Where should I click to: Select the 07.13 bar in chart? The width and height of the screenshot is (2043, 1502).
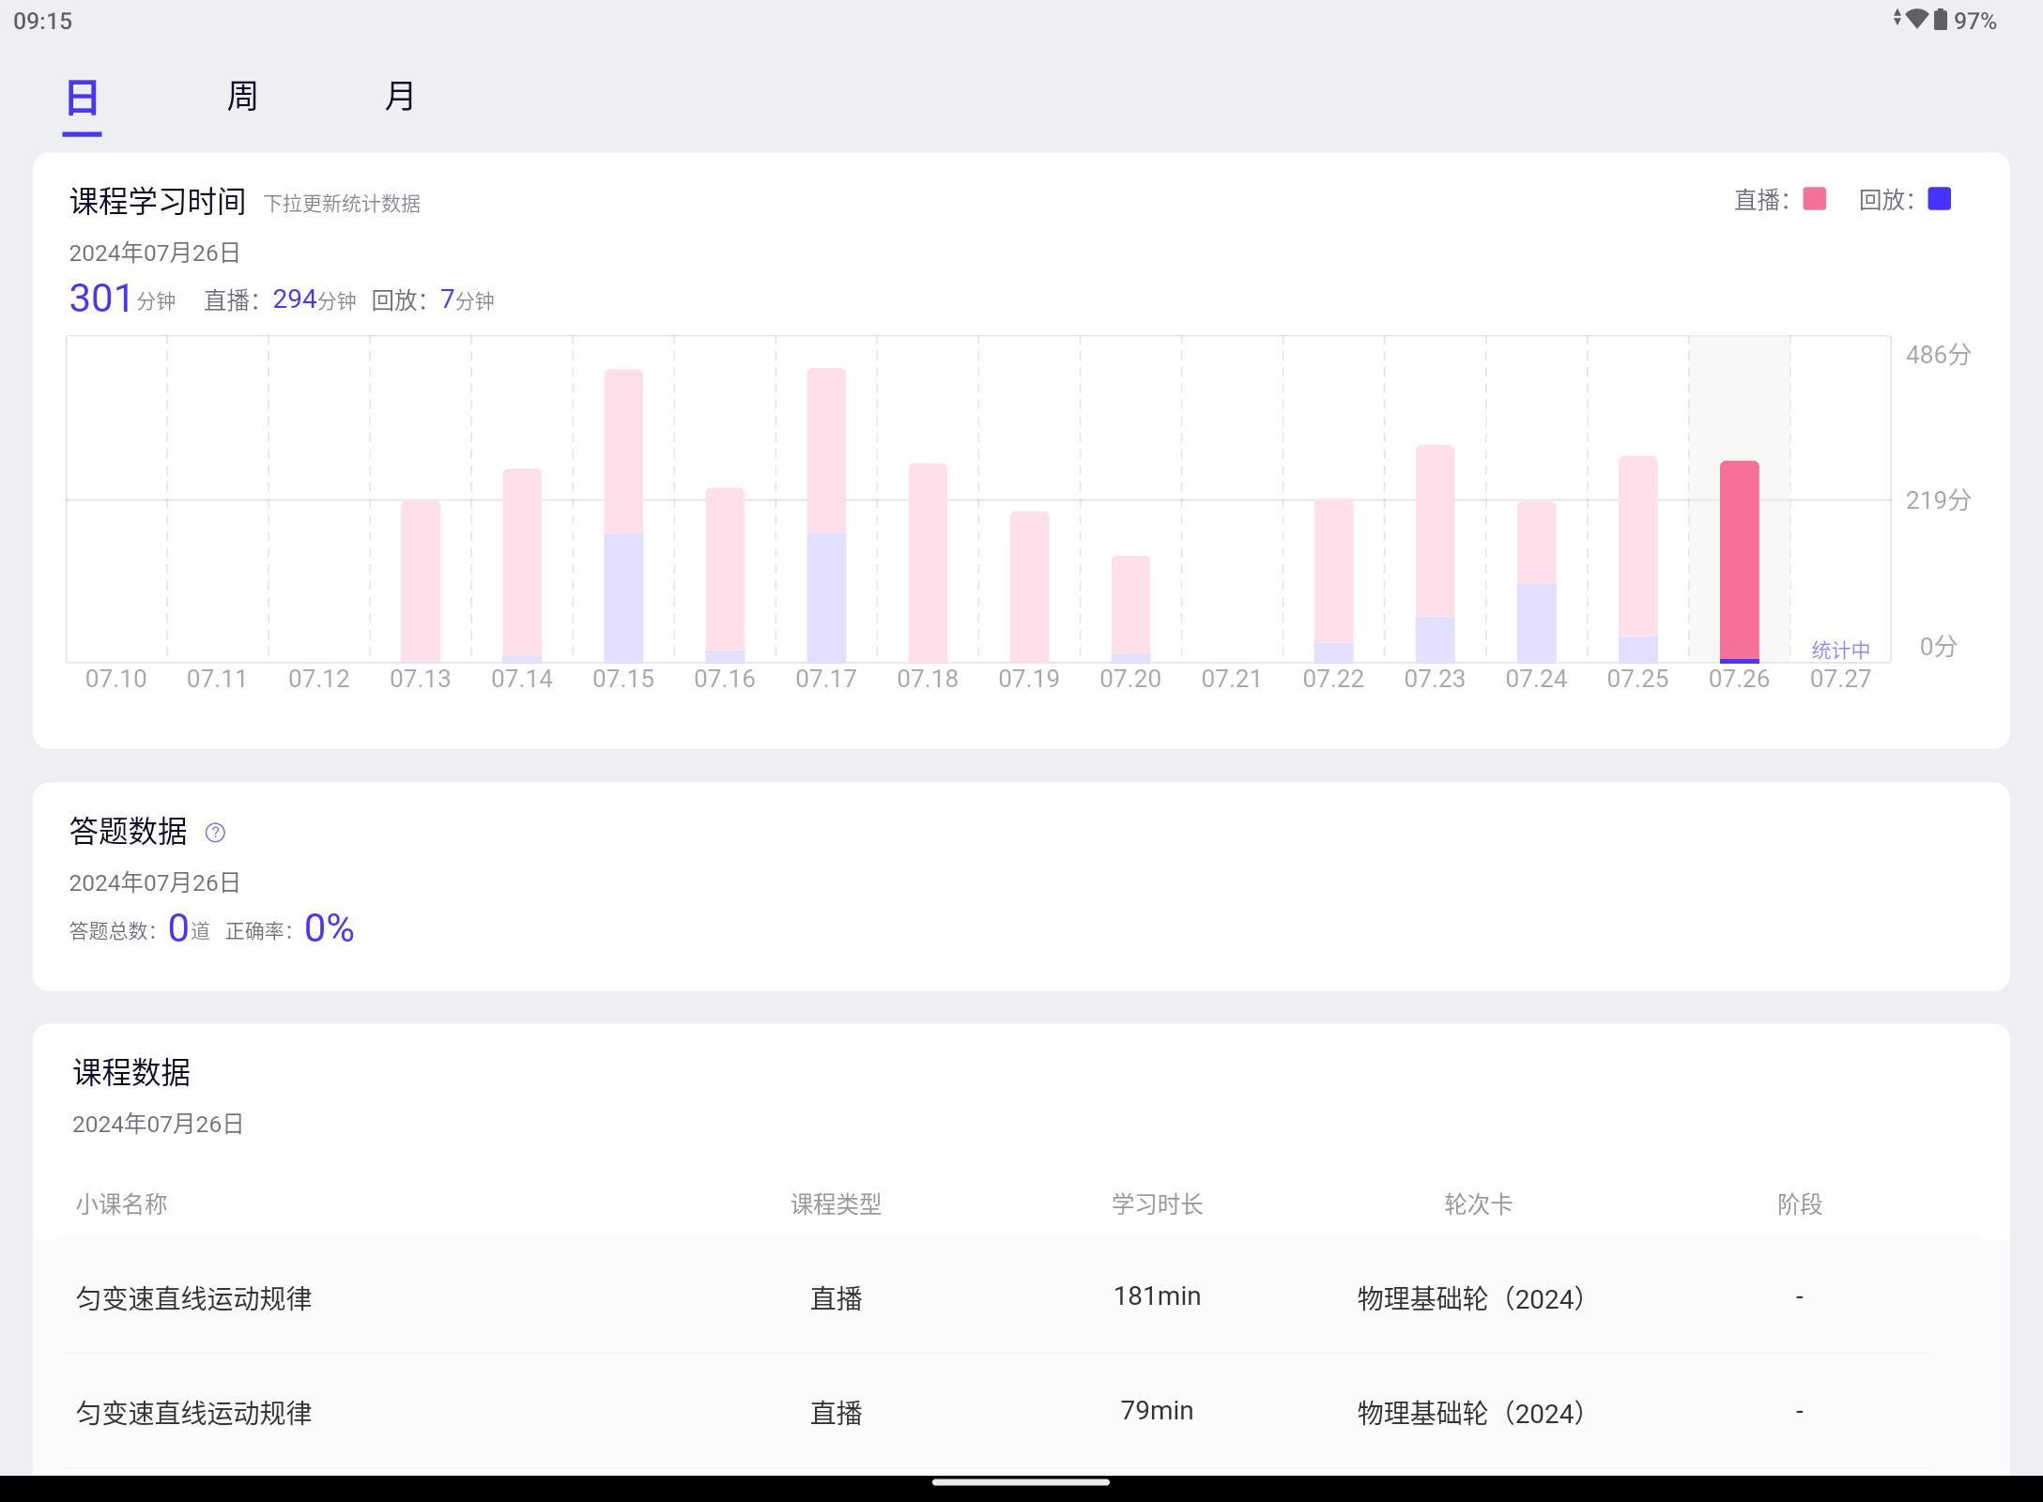click(x=421, y=581)
